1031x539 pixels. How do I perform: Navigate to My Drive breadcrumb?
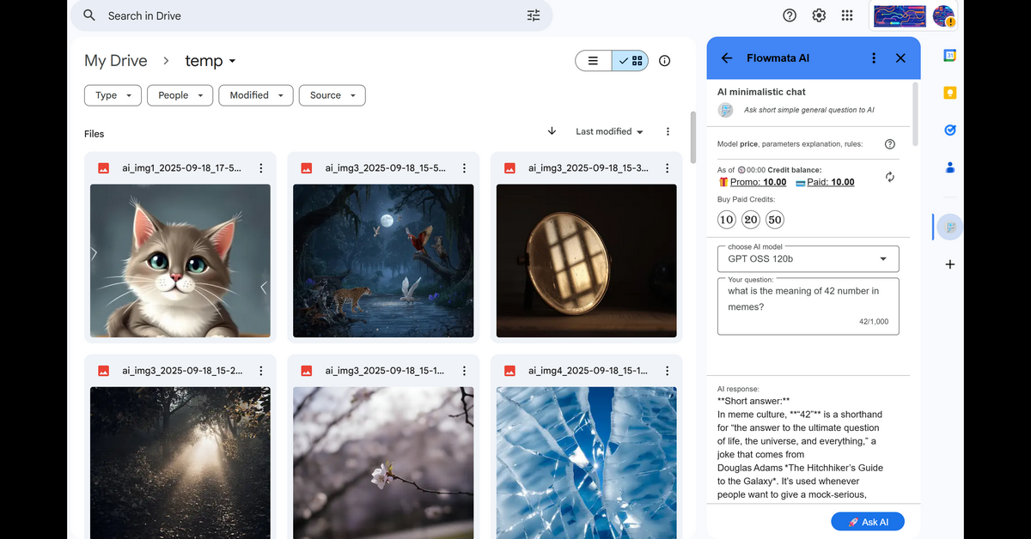tap(116, 61)
